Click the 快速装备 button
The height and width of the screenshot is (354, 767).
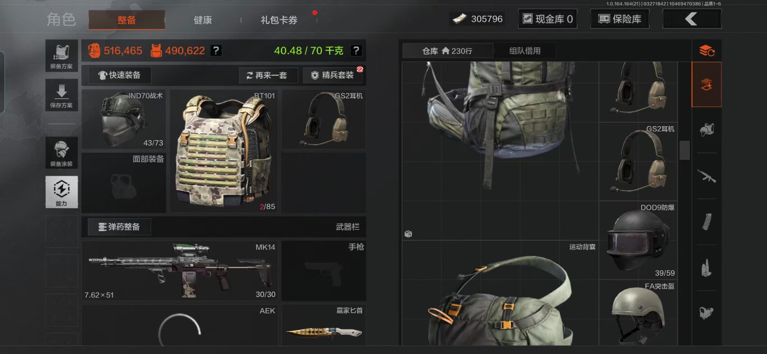click(119, 75)
